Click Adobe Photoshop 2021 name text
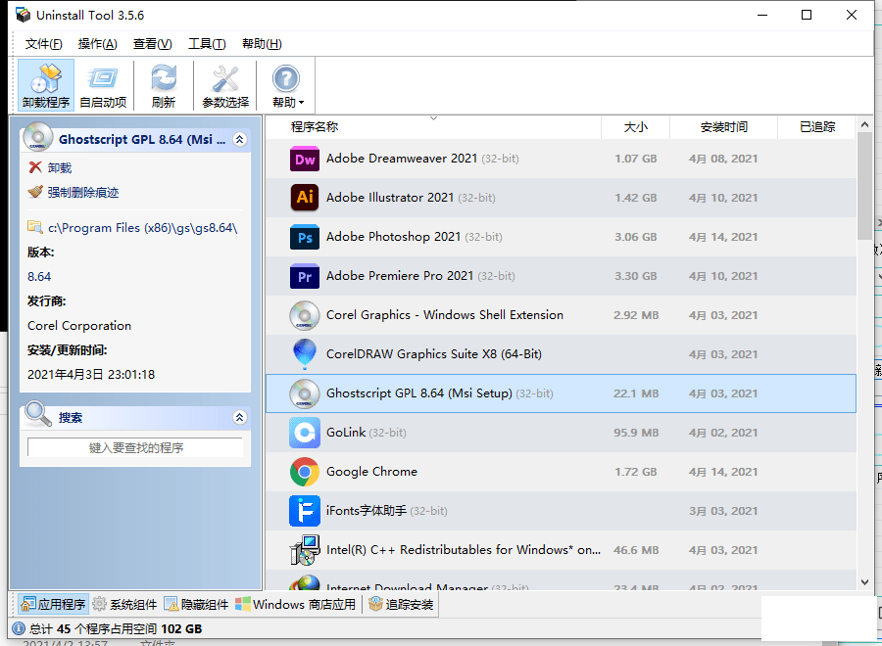Screen dimensions: 882x646 [393, 237]
